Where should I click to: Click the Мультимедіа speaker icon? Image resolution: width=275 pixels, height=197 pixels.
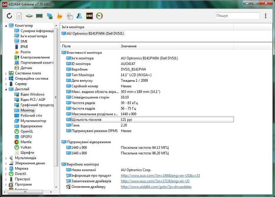[11, 158]
